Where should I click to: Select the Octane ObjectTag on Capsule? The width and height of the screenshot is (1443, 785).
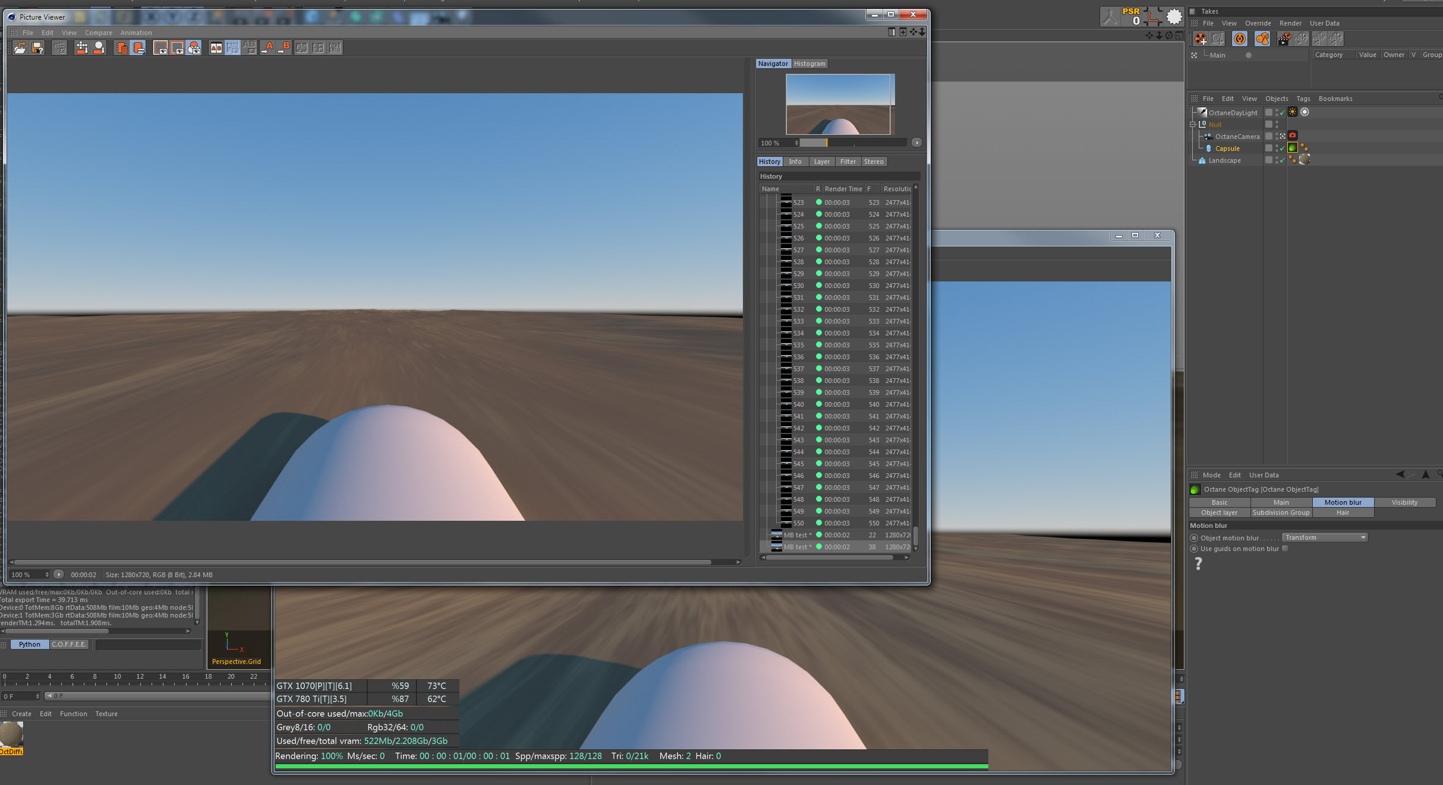1292,148
